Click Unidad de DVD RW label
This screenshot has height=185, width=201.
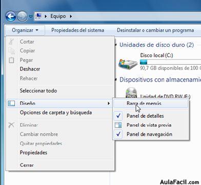click(x=165, y=97)
